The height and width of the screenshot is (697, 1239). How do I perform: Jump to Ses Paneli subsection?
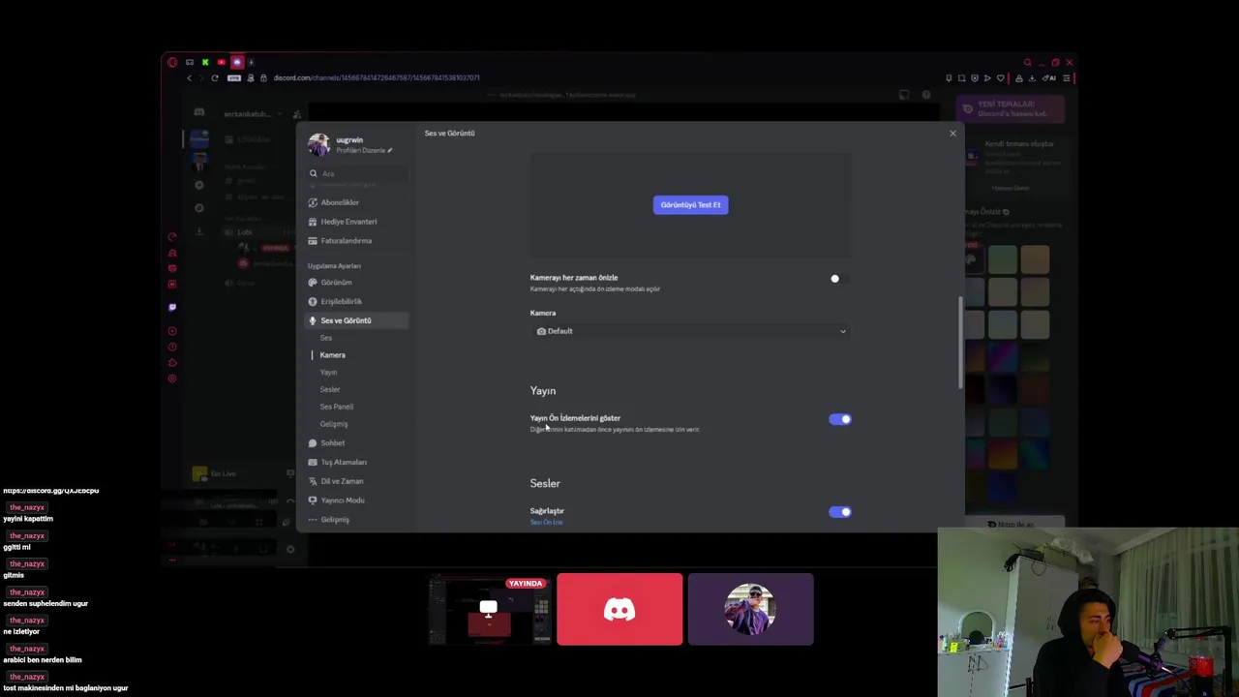[x=337, y=407]
